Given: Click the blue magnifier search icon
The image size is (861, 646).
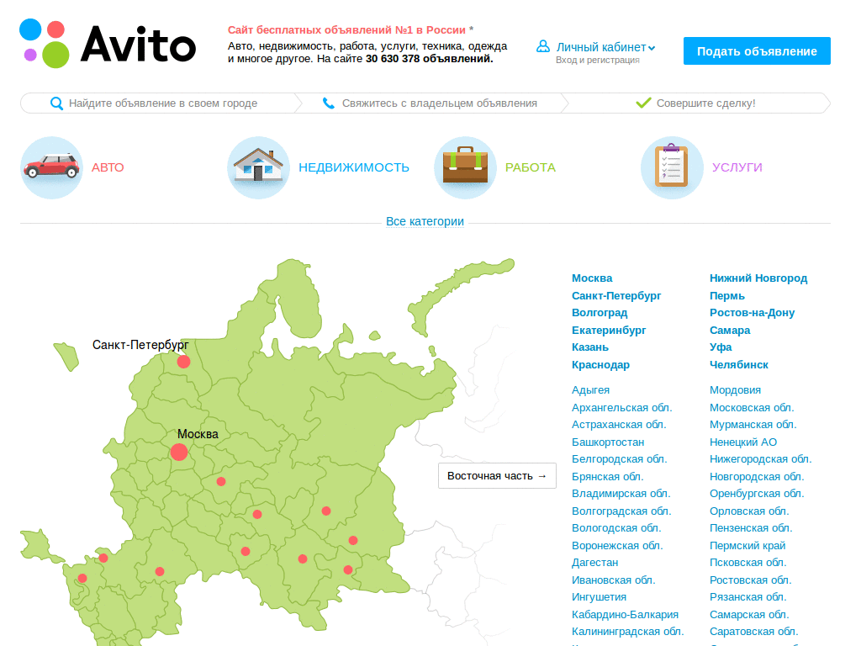Looking at the screenshot, I should click(55, 103).
